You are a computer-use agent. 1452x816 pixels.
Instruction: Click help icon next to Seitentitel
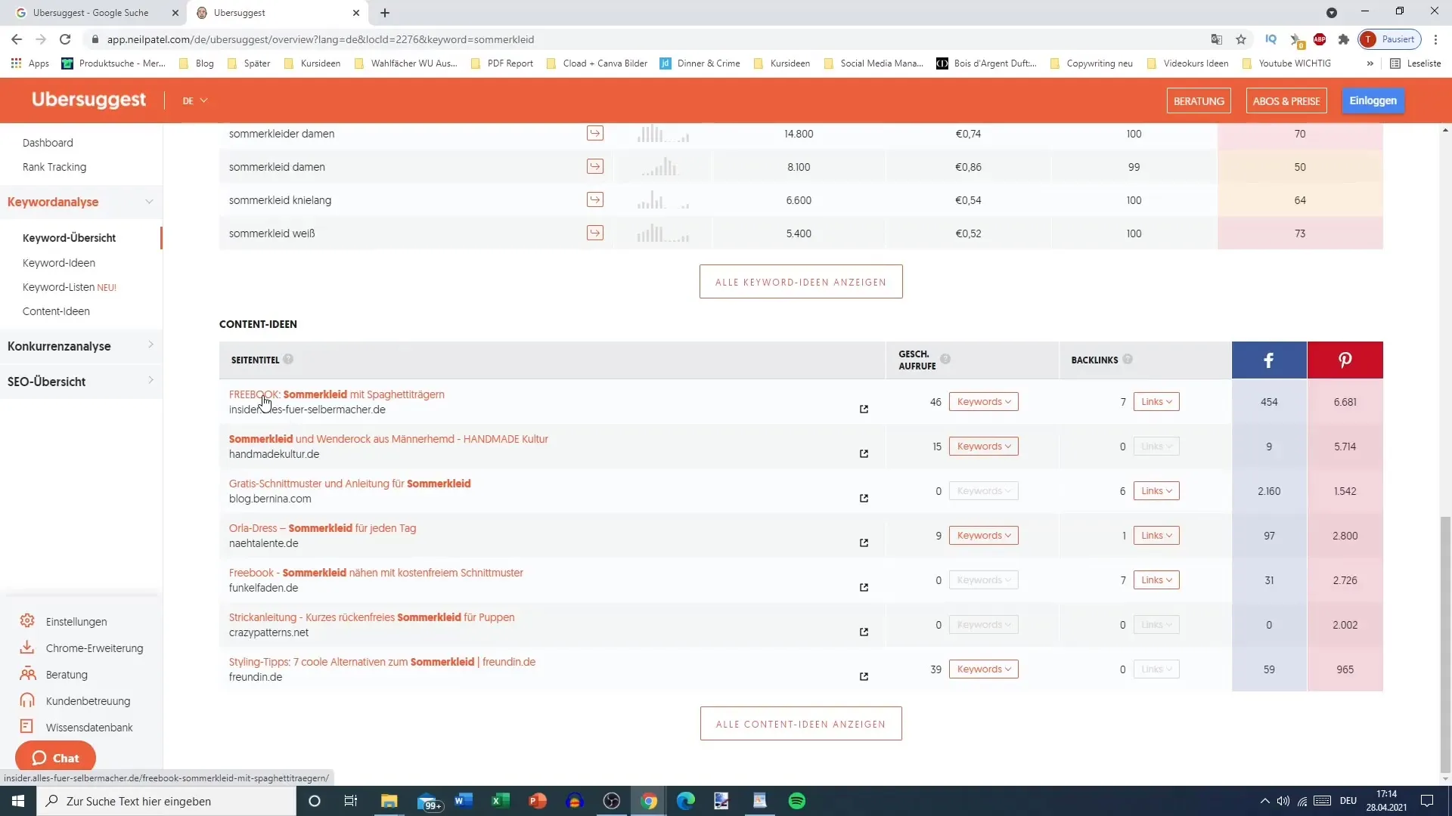pos(288,360)
